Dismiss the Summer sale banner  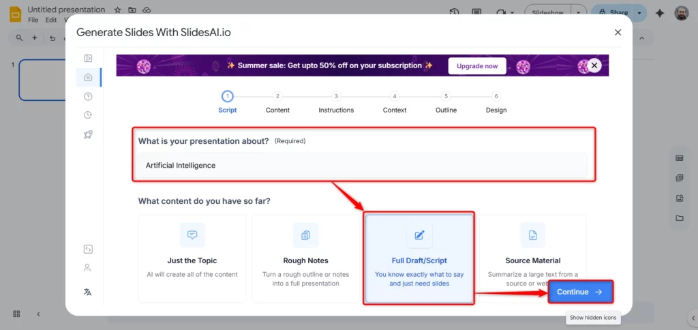(x=594, y=65)
